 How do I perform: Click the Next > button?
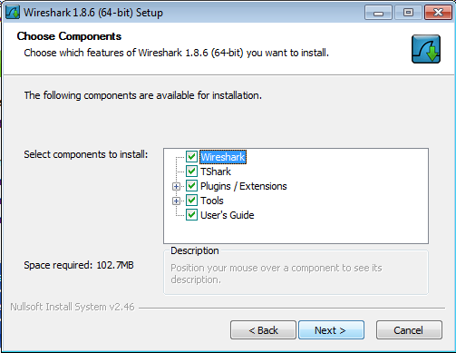[x=331, y=330]
